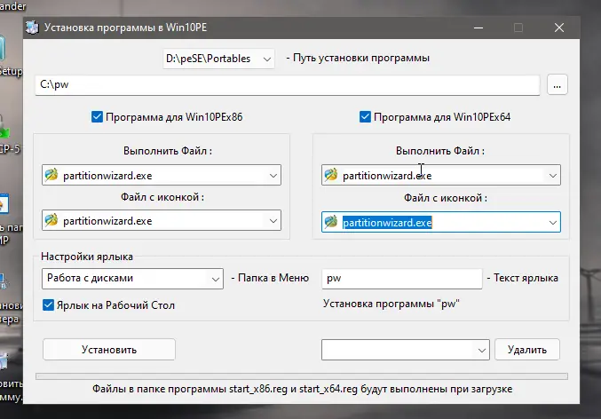601x419 pixels.
Task: Expand x64 Файл с иконкой combo box
Action: tap(553, 222)
